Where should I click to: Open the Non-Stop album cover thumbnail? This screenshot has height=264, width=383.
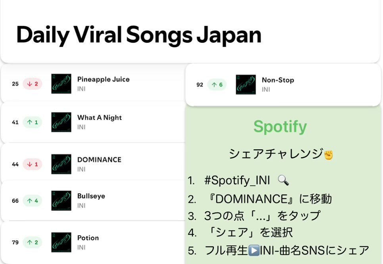tap(246, 85)
